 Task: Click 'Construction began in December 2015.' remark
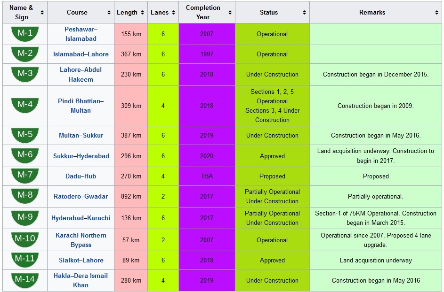point(376,75)
